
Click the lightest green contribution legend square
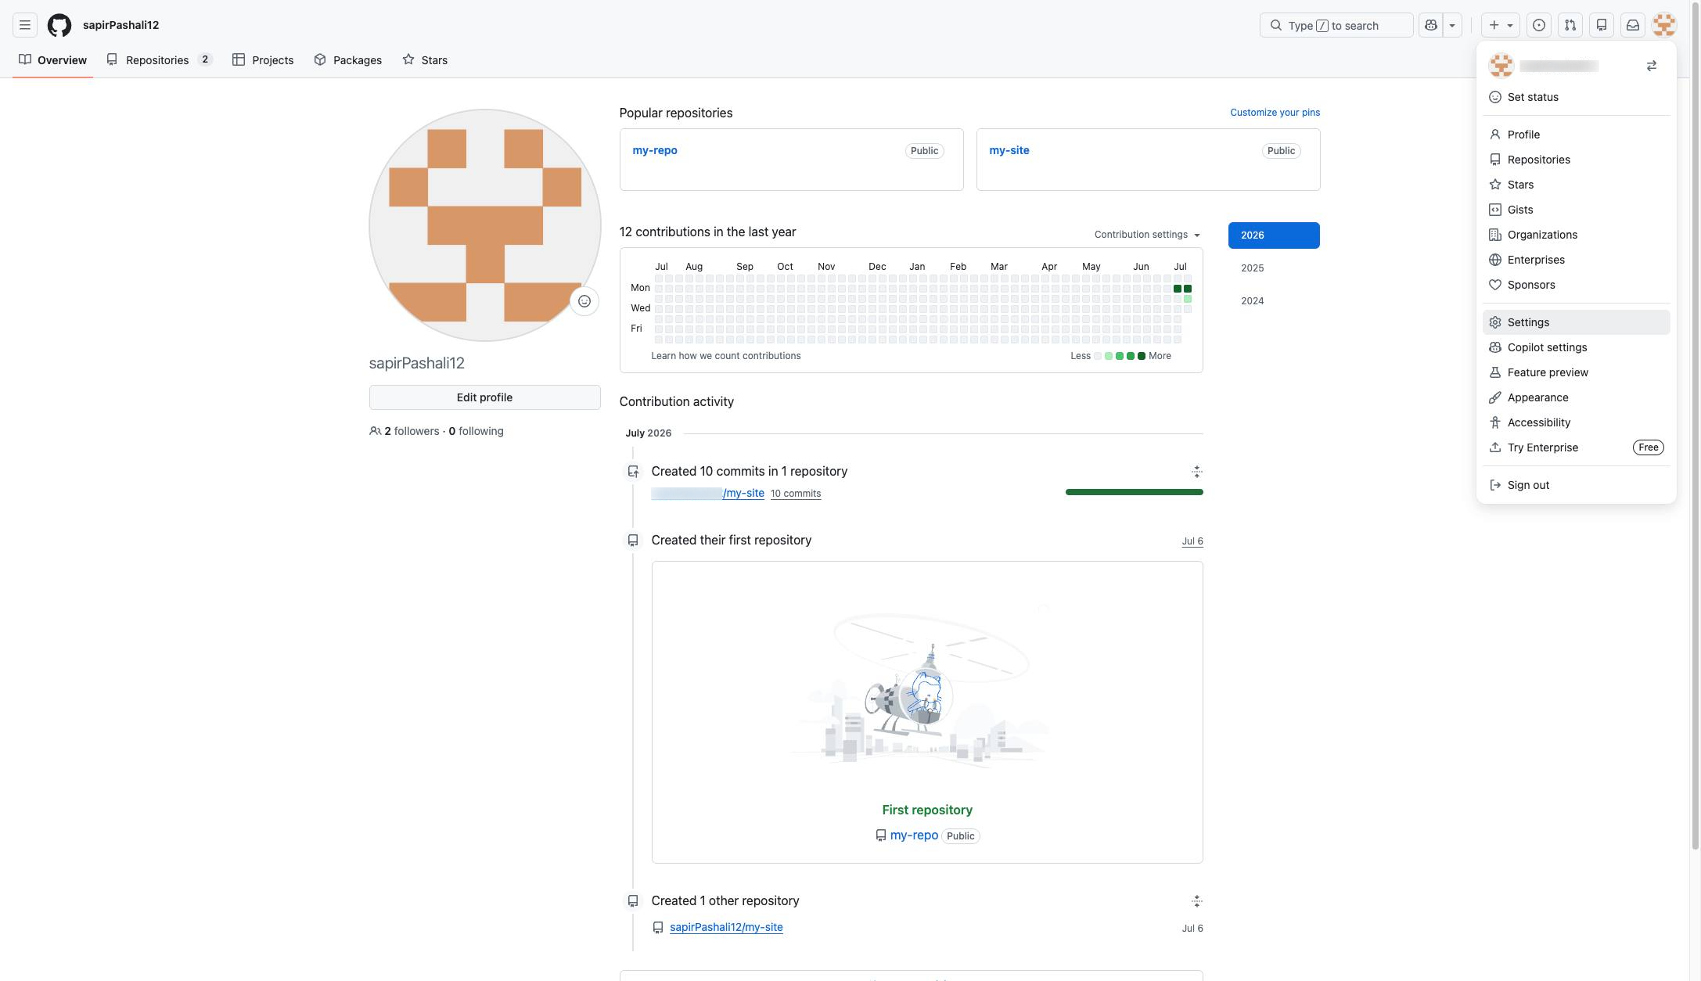point(1109,356)
